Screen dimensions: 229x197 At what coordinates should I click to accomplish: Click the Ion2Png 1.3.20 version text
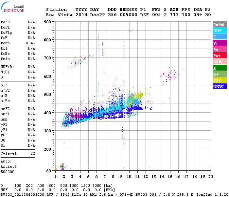[212, 195]
